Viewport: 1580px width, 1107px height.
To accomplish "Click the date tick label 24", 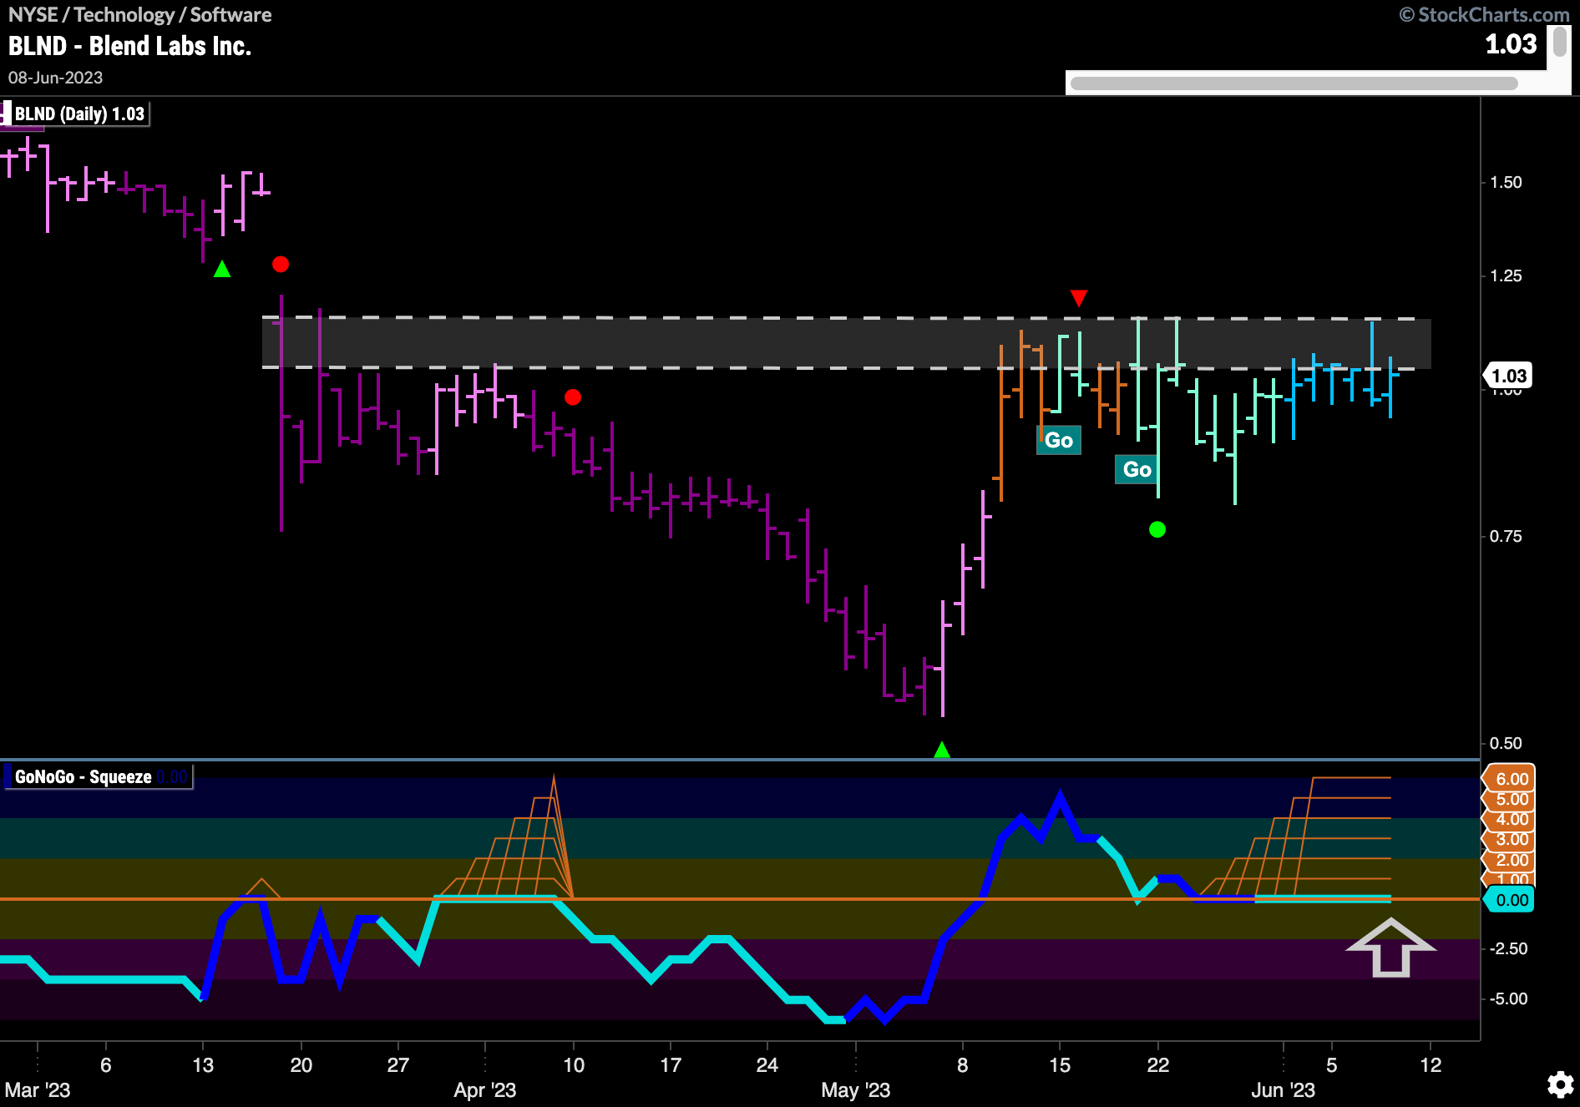I will [x=767, y=1065].
